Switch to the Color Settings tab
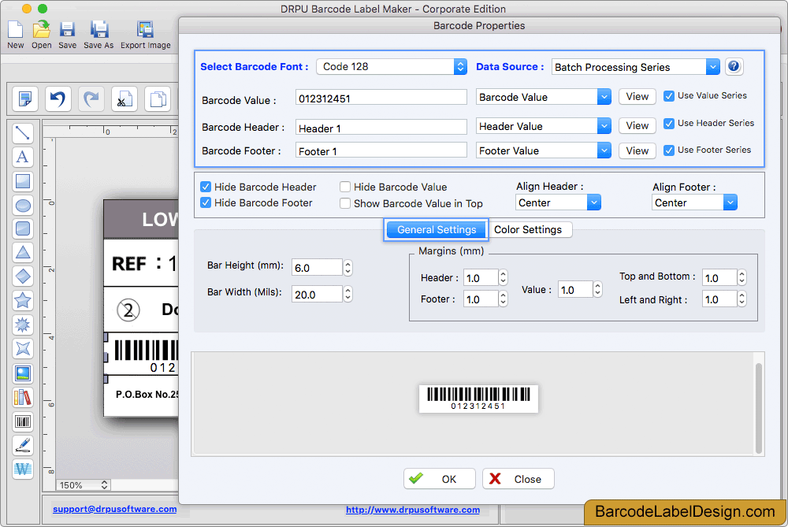The height and width of the screenshot is (527, 788). (528, 229)
